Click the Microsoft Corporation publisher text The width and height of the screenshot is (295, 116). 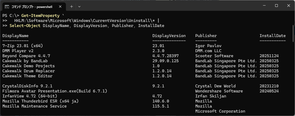[220, 111]
